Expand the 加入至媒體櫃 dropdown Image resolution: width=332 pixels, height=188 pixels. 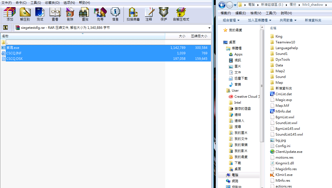click(x=259, y=20)
